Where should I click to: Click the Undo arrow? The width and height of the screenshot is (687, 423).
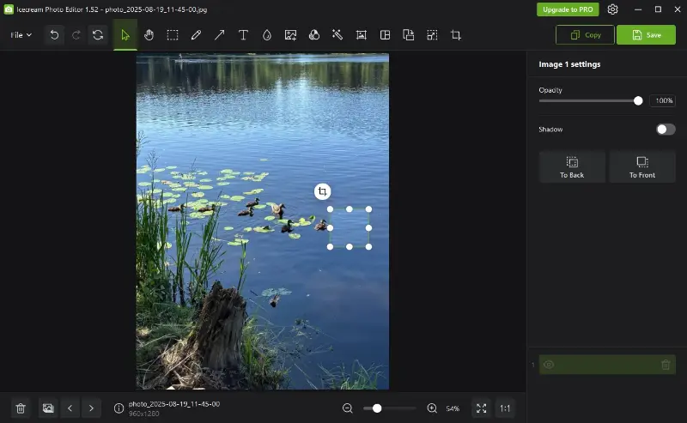tap(54, 35)
